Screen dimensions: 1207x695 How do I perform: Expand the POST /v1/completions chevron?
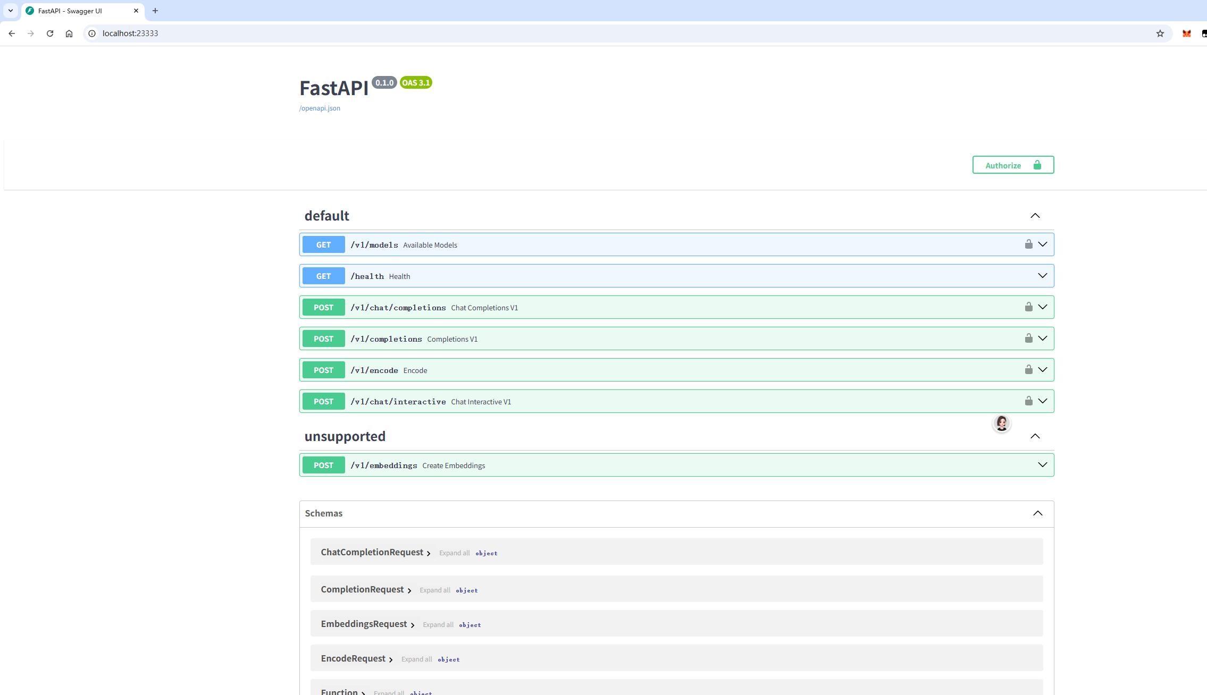pyautogui.click(x=1043, y=338)
